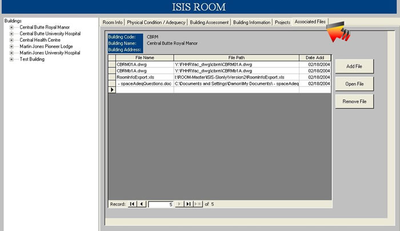The height and width of the screenshot is (231, 400).
Task: Open Physical Condition / Adequecy tab
Action: pyautogui.click(x=156, y=22)
